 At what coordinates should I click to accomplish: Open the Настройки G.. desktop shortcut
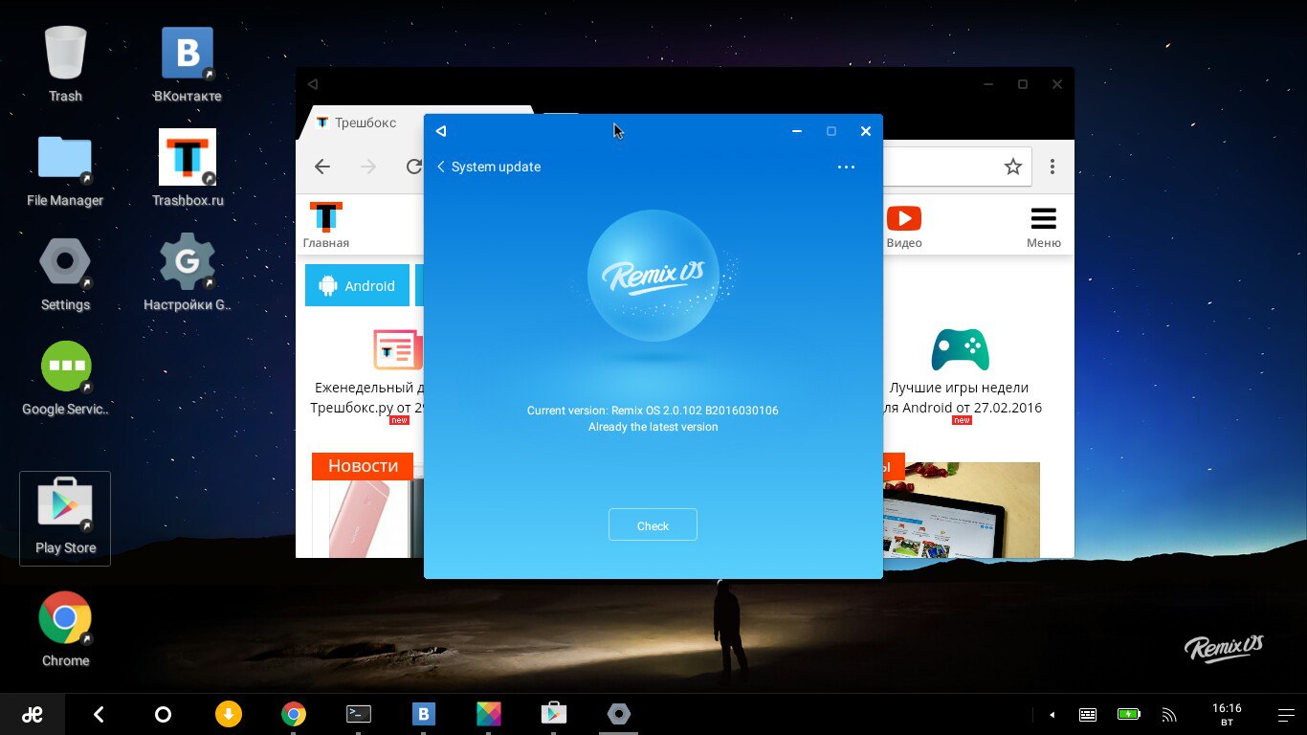click(x=188, y=273)
